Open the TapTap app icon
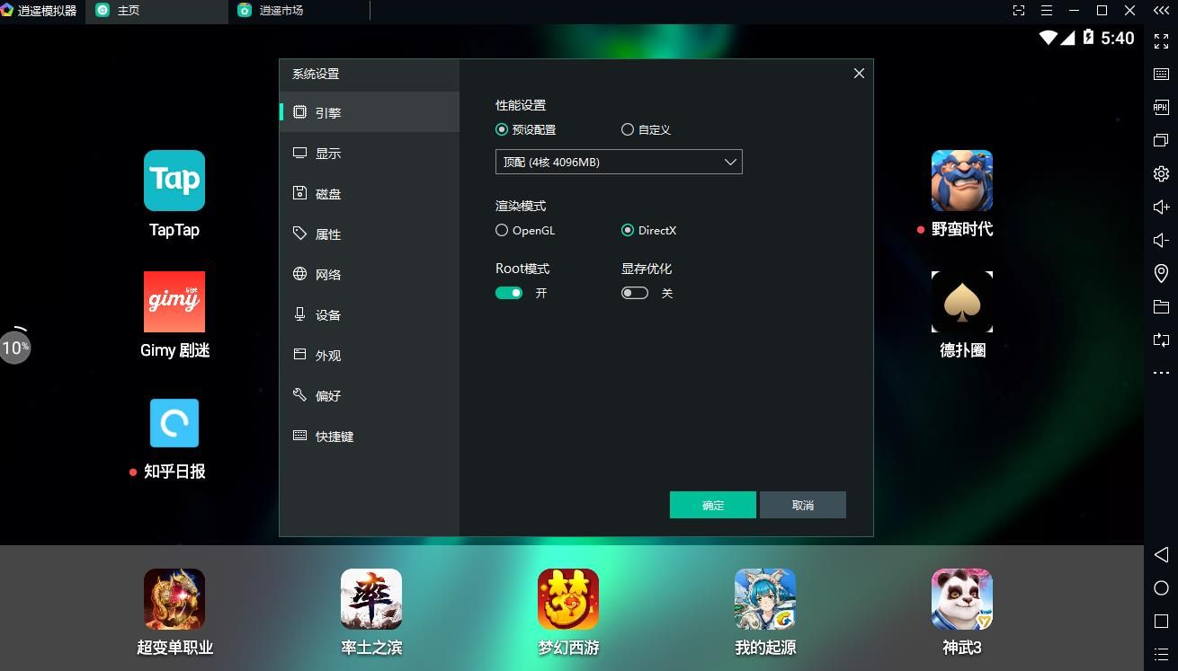Screen dimensions: 1178x671 [x=174, y=181]
